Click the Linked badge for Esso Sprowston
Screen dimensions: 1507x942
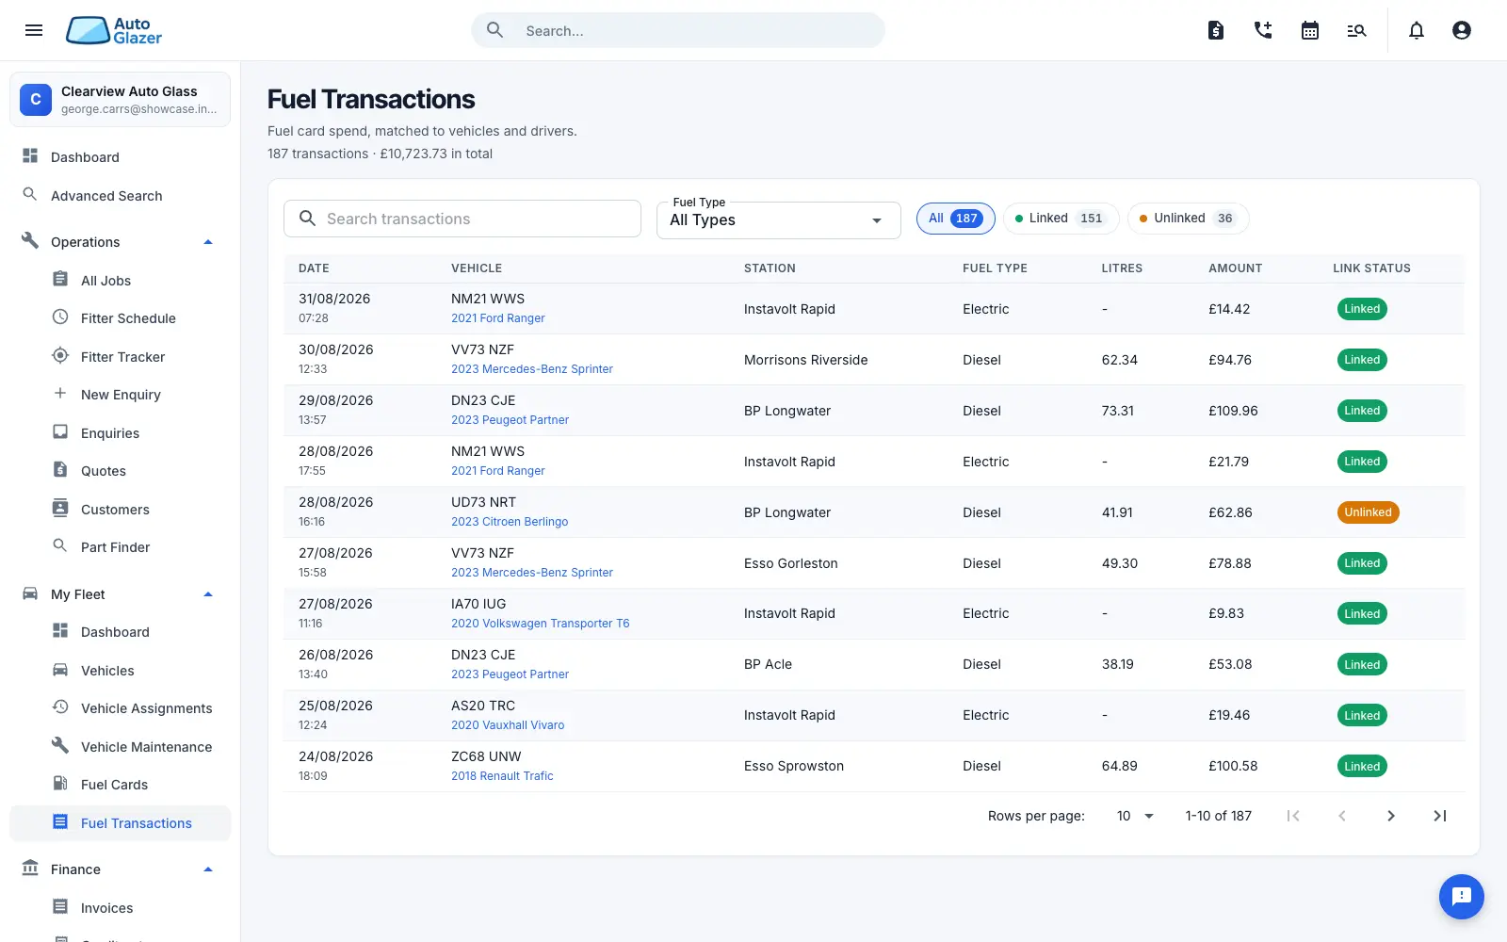tap(1362, 767)
